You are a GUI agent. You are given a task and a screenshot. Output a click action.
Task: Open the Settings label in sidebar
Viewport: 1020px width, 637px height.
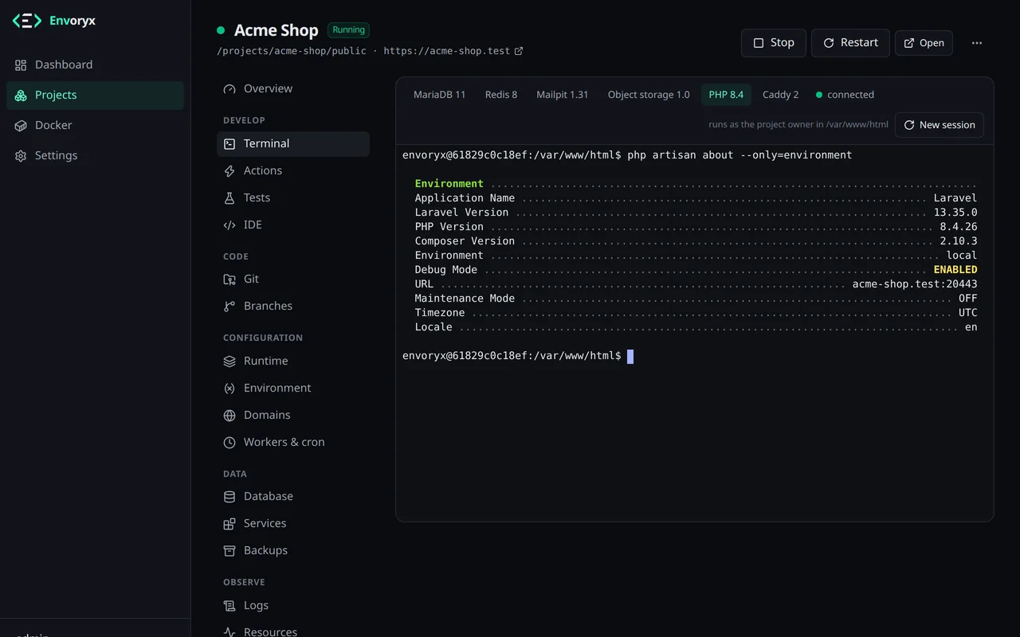click(56, 155)
